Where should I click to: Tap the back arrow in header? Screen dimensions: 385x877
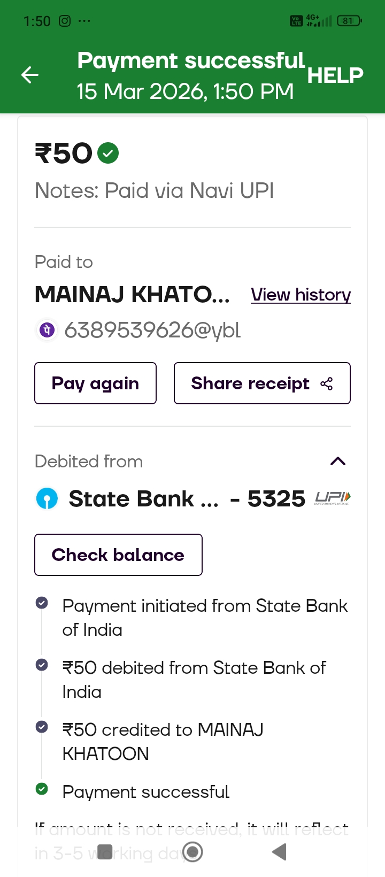click(30, 75)
